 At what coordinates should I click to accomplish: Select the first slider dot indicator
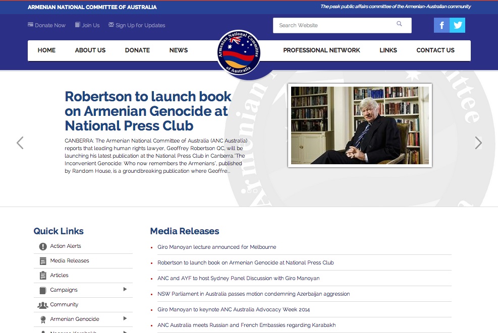click(x=243, y=191)
